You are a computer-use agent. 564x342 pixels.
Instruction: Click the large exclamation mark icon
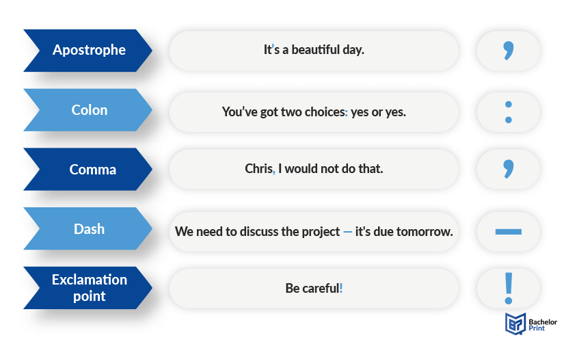[x=508, y=289]
